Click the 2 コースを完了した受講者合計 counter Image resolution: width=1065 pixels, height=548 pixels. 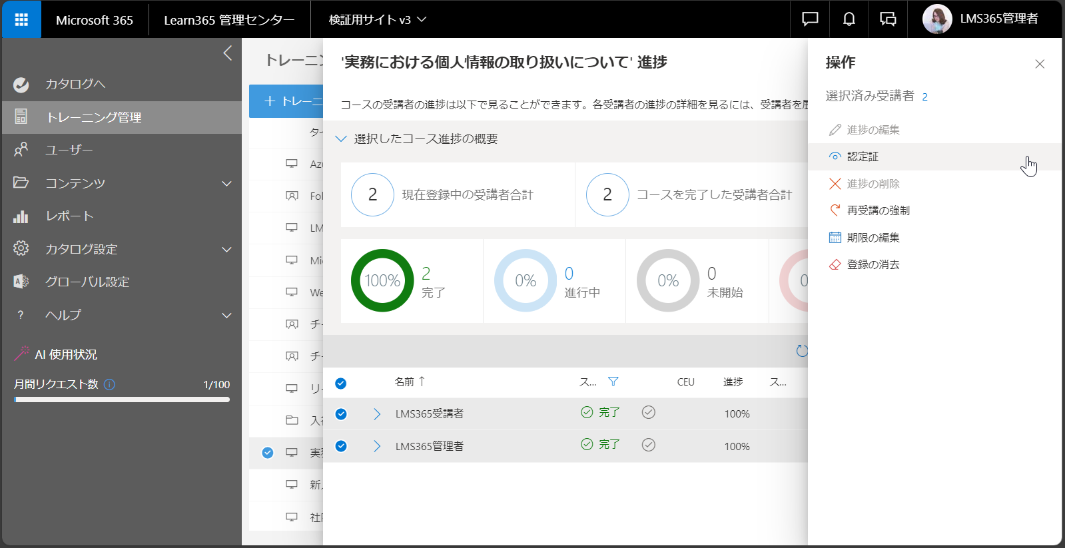[607, 194]
